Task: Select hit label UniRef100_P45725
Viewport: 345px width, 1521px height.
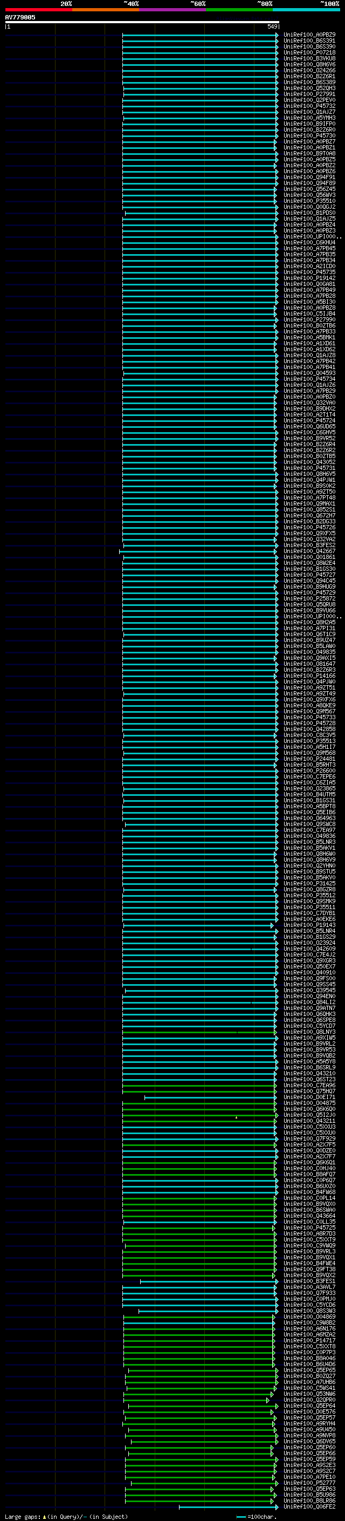Action: coord(309,1227)
